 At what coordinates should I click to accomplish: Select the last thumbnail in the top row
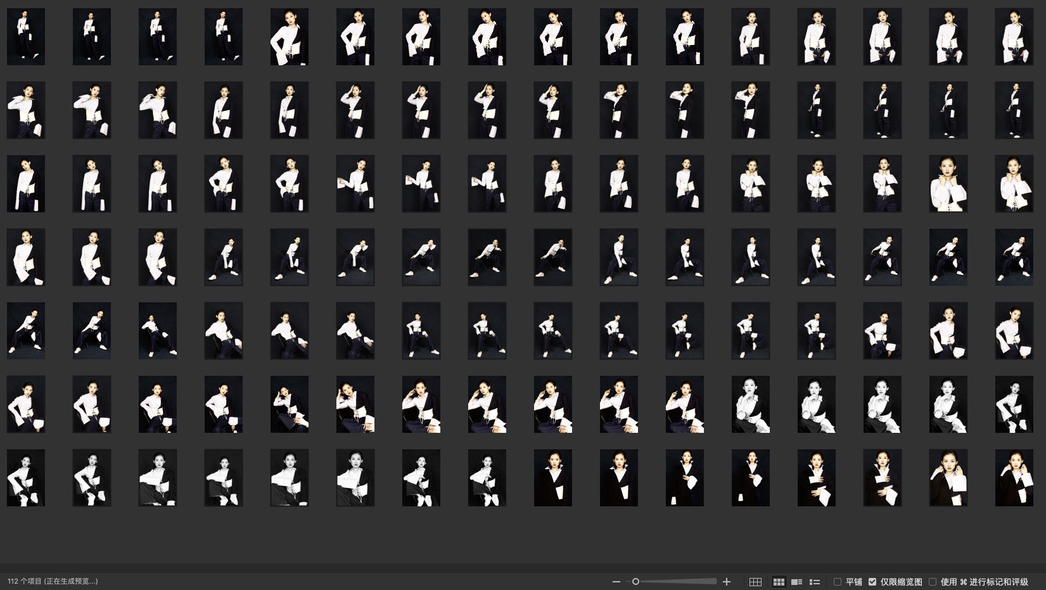1014,37
